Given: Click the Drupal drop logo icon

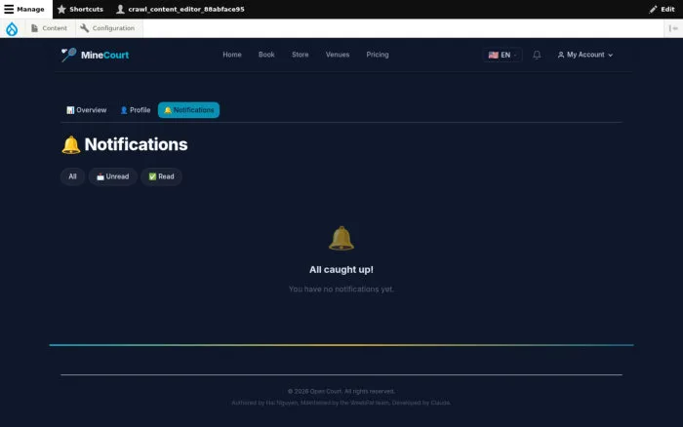Looking at the screenshot, I should [x=12, y=28].
